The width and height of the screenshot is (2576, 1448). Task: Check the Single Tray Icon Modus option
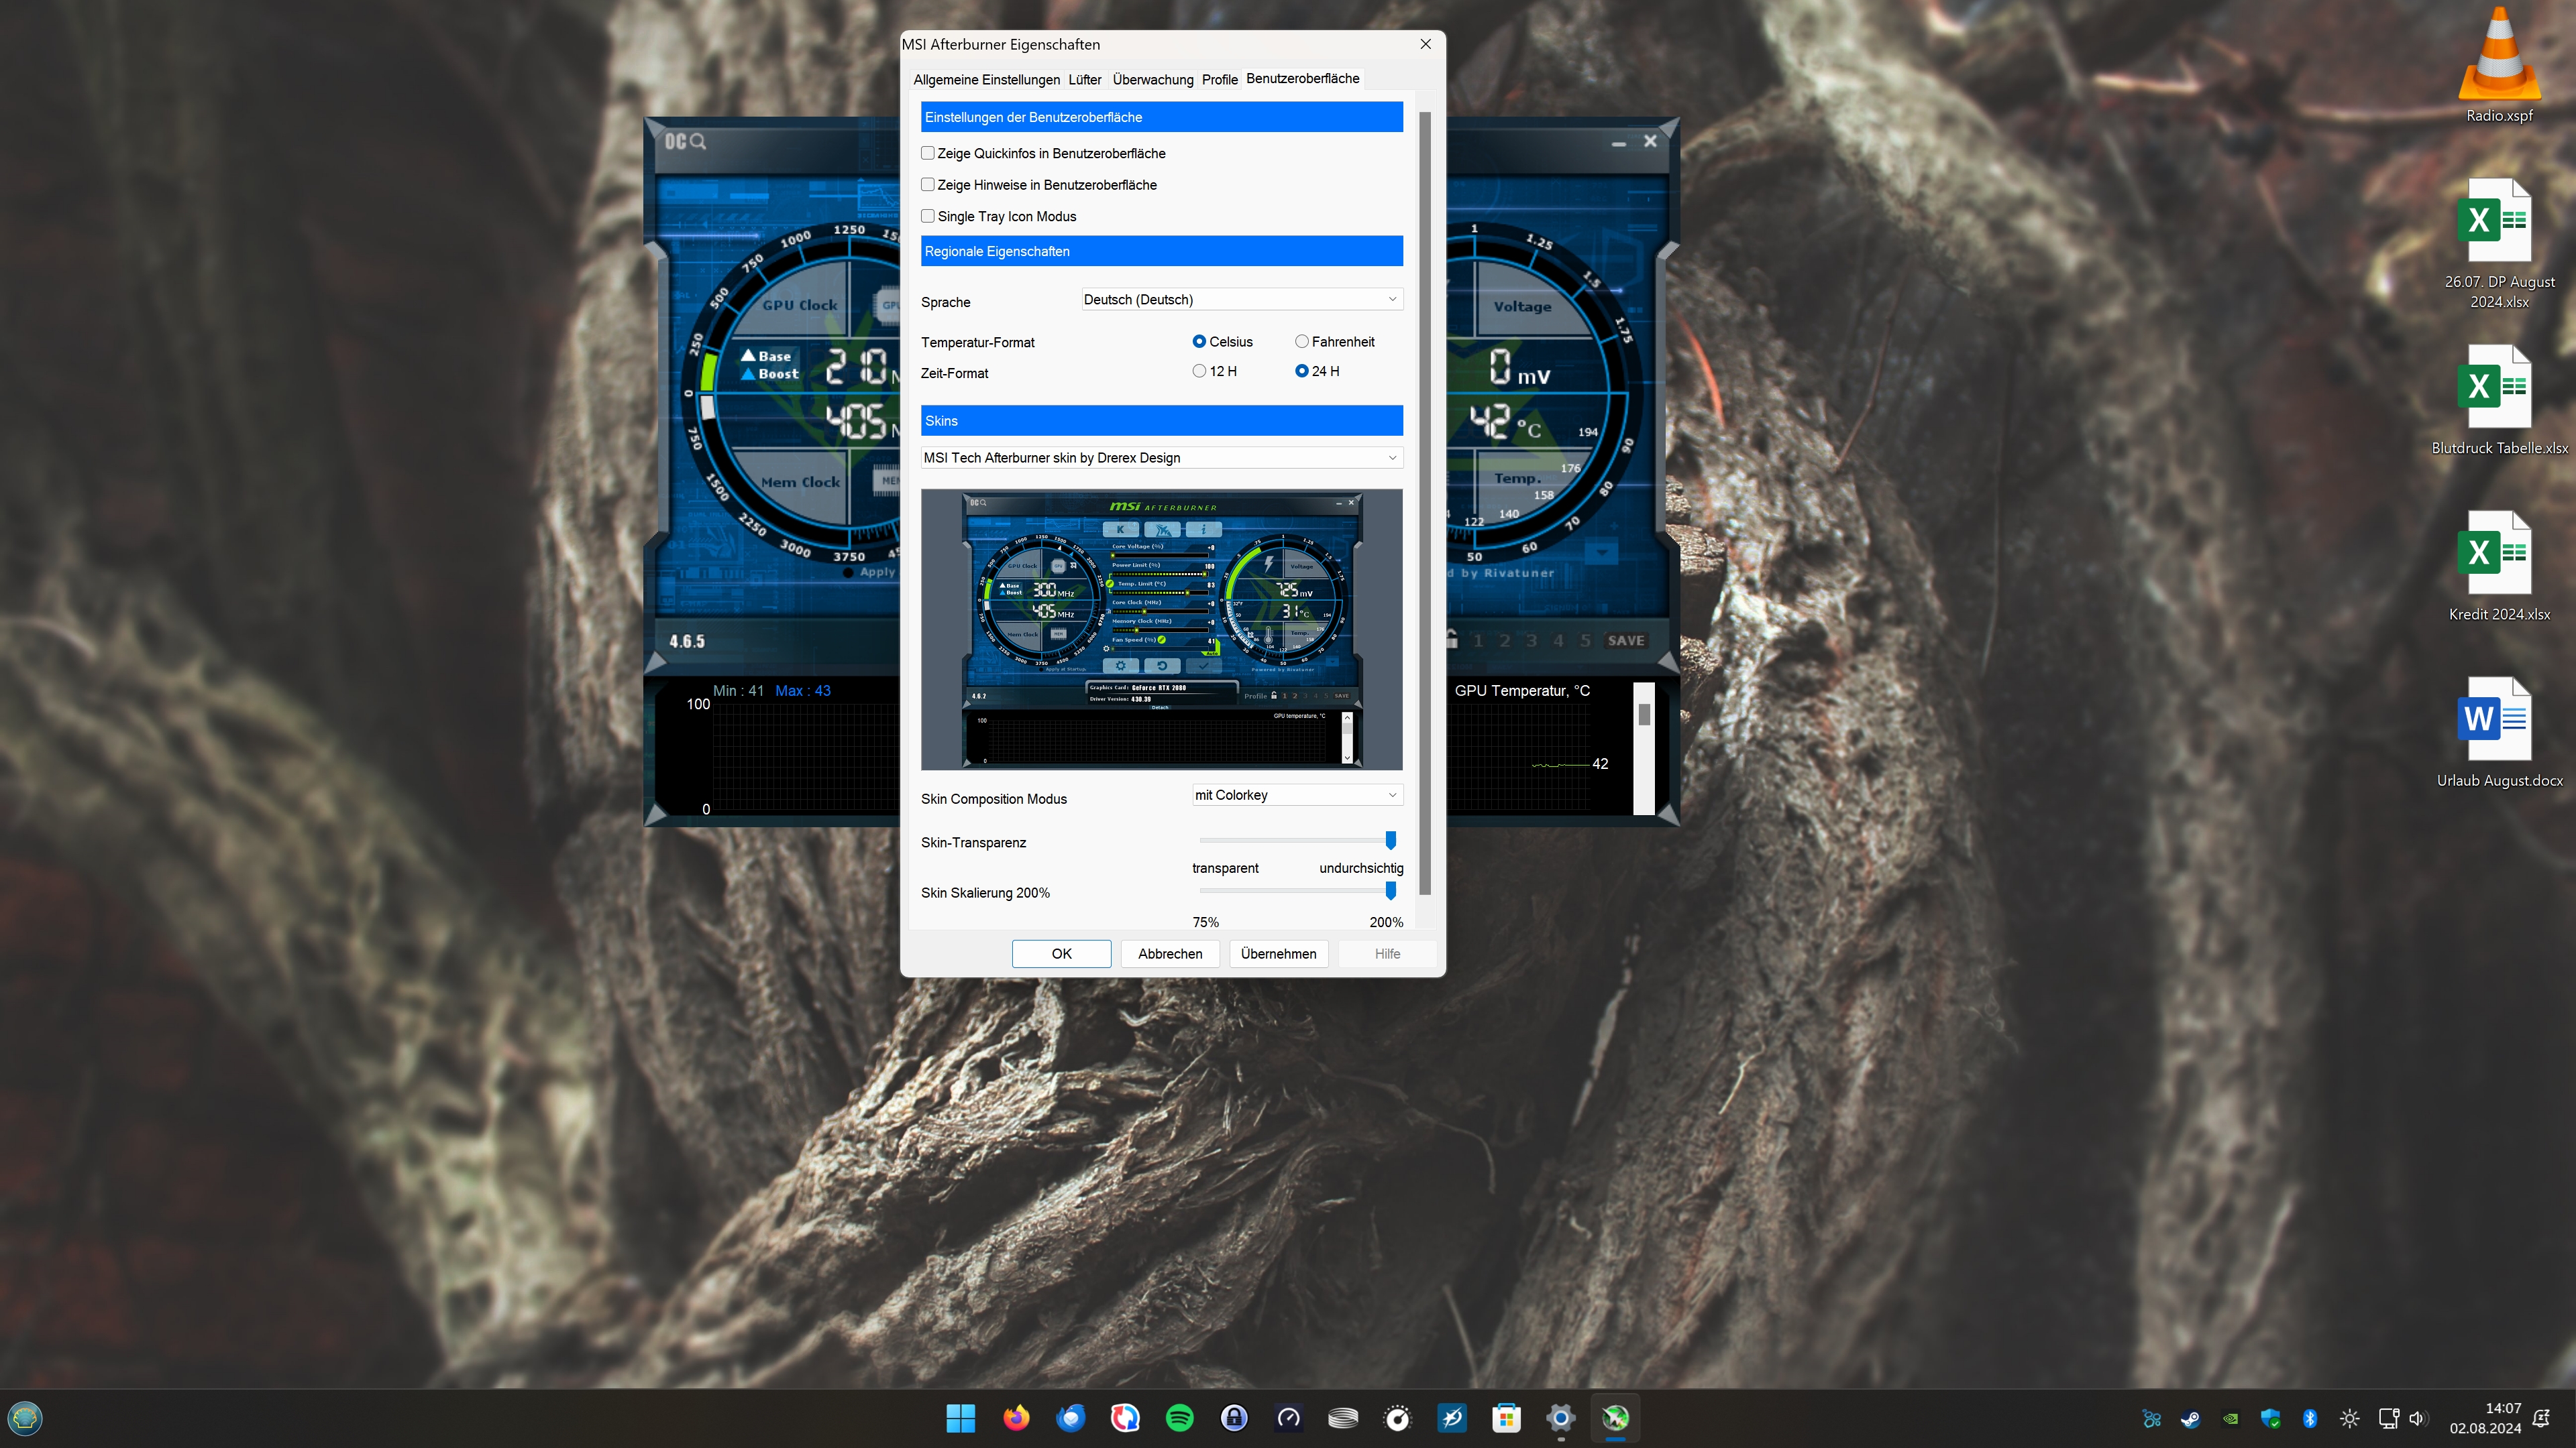(x=928, y=216)
